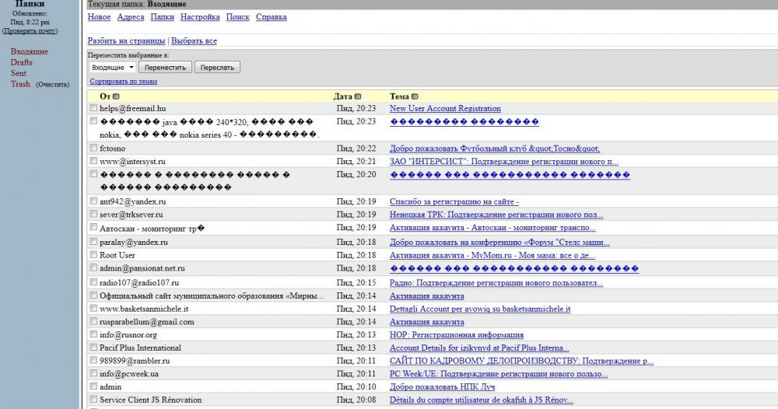Open the New User Account Registration message
The height and width of the screenshot is (409, 778).
pyautogui.click(x=445, y=108)
